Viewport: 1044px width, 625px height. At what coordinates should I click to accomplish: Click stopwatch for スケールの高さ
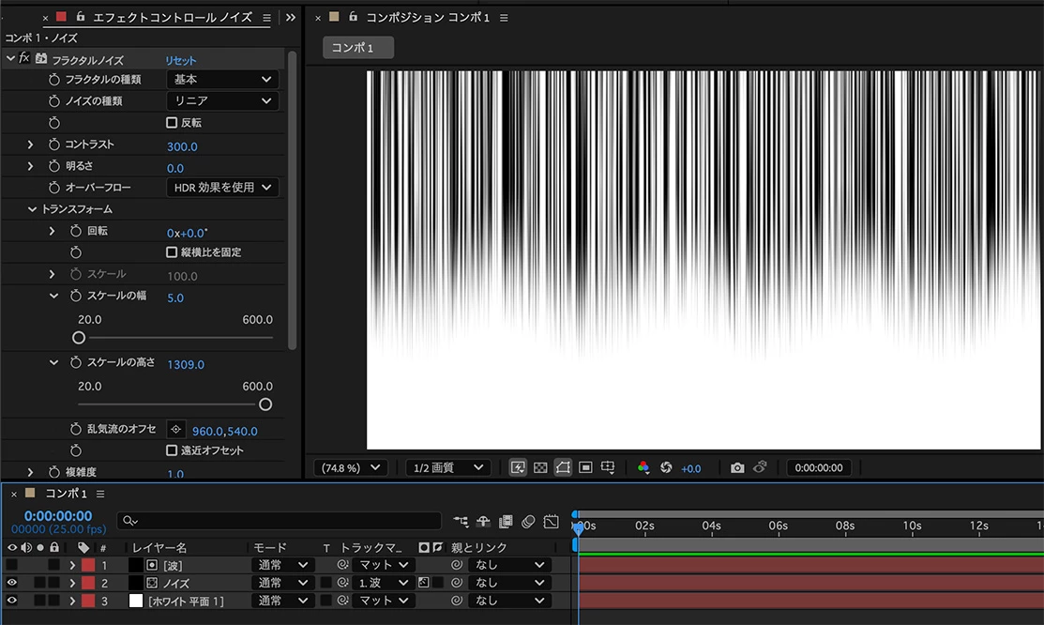click(x=76, y=362)
